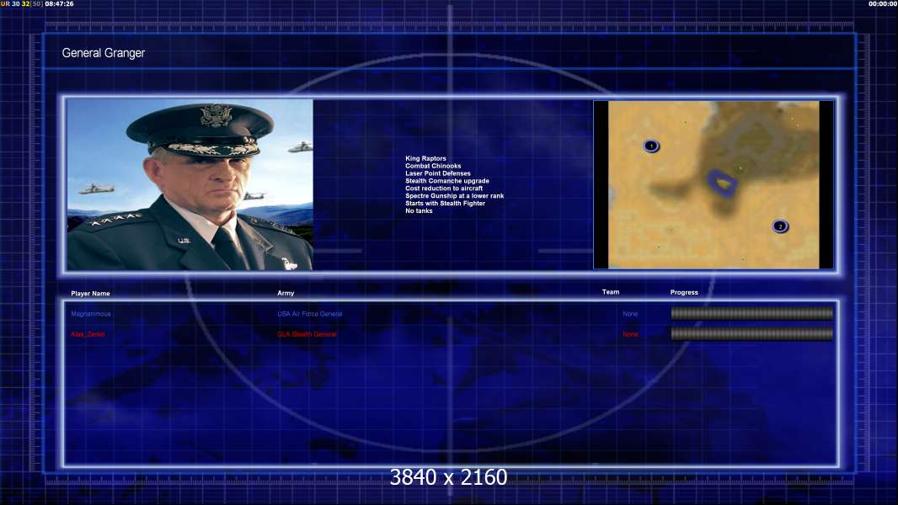Click start position marker 2 on minimap
The width and height of the screenshot is (898, 505).
click(x=780, y=226)
